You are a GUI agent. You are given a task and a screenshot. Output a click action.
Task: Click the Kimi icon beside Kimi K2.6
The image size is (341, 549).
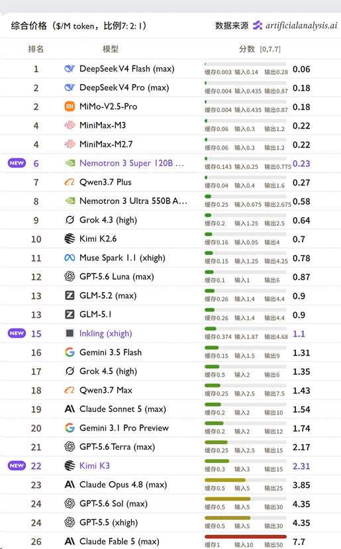(x=70, y=239)
